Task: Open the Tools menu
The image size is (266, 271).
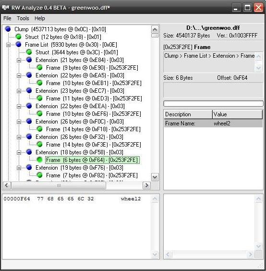Action: [23, 18]
